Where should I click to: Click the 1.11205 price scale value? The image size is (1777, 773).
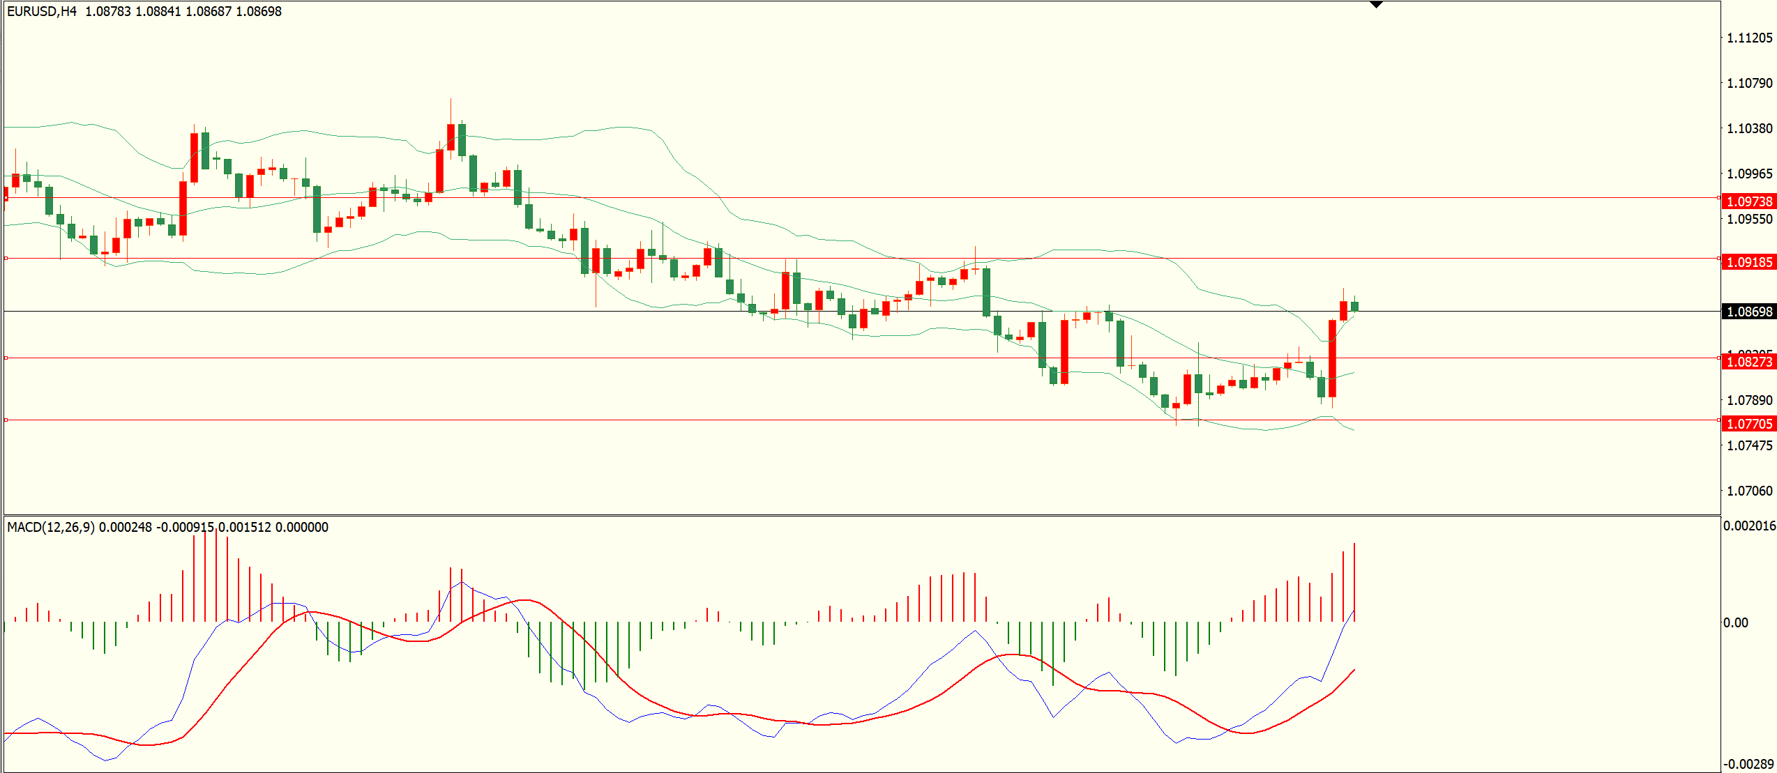point(1749,38)
